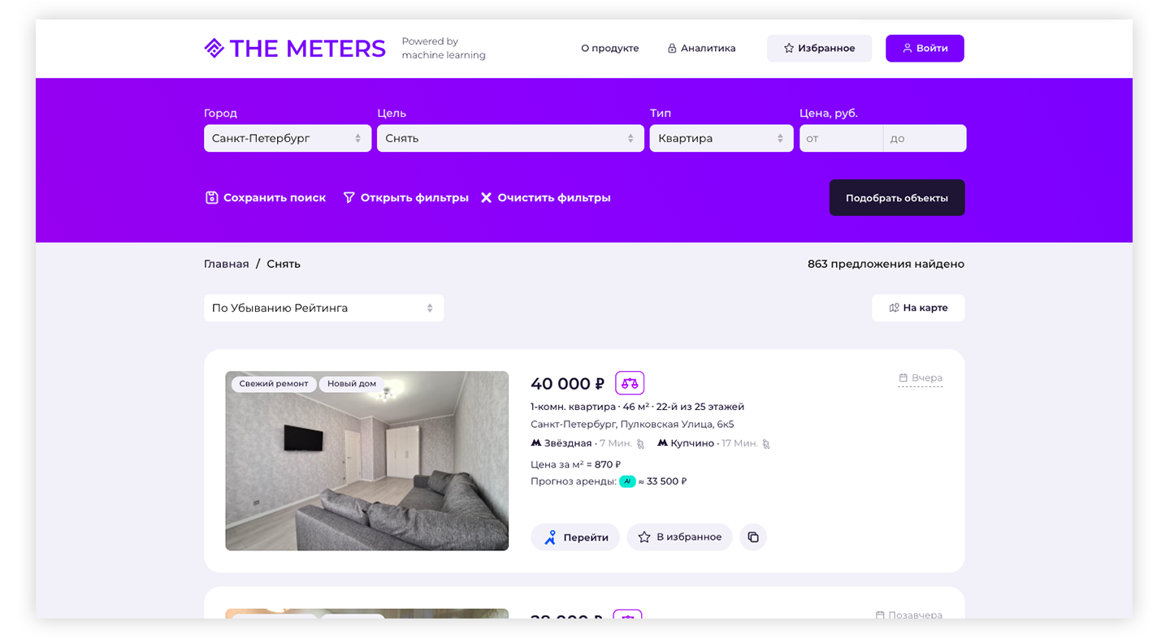Click the AI forecast badge

point(626,481)
